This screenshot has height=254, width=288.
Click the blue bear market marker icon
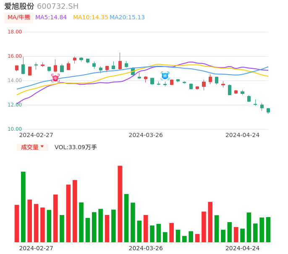(x=165, y=76)
